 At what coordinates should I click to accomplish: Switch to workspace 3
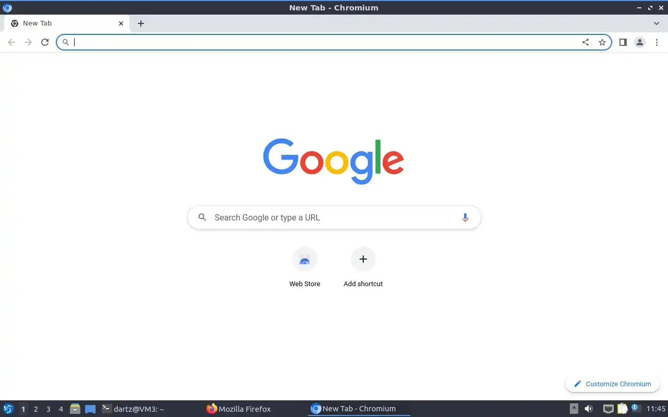[48, 409]
